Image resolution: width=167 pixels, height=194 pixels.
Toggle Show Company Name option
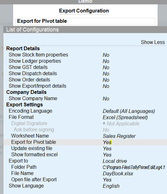pyautogui.click(x=85, y=99)
